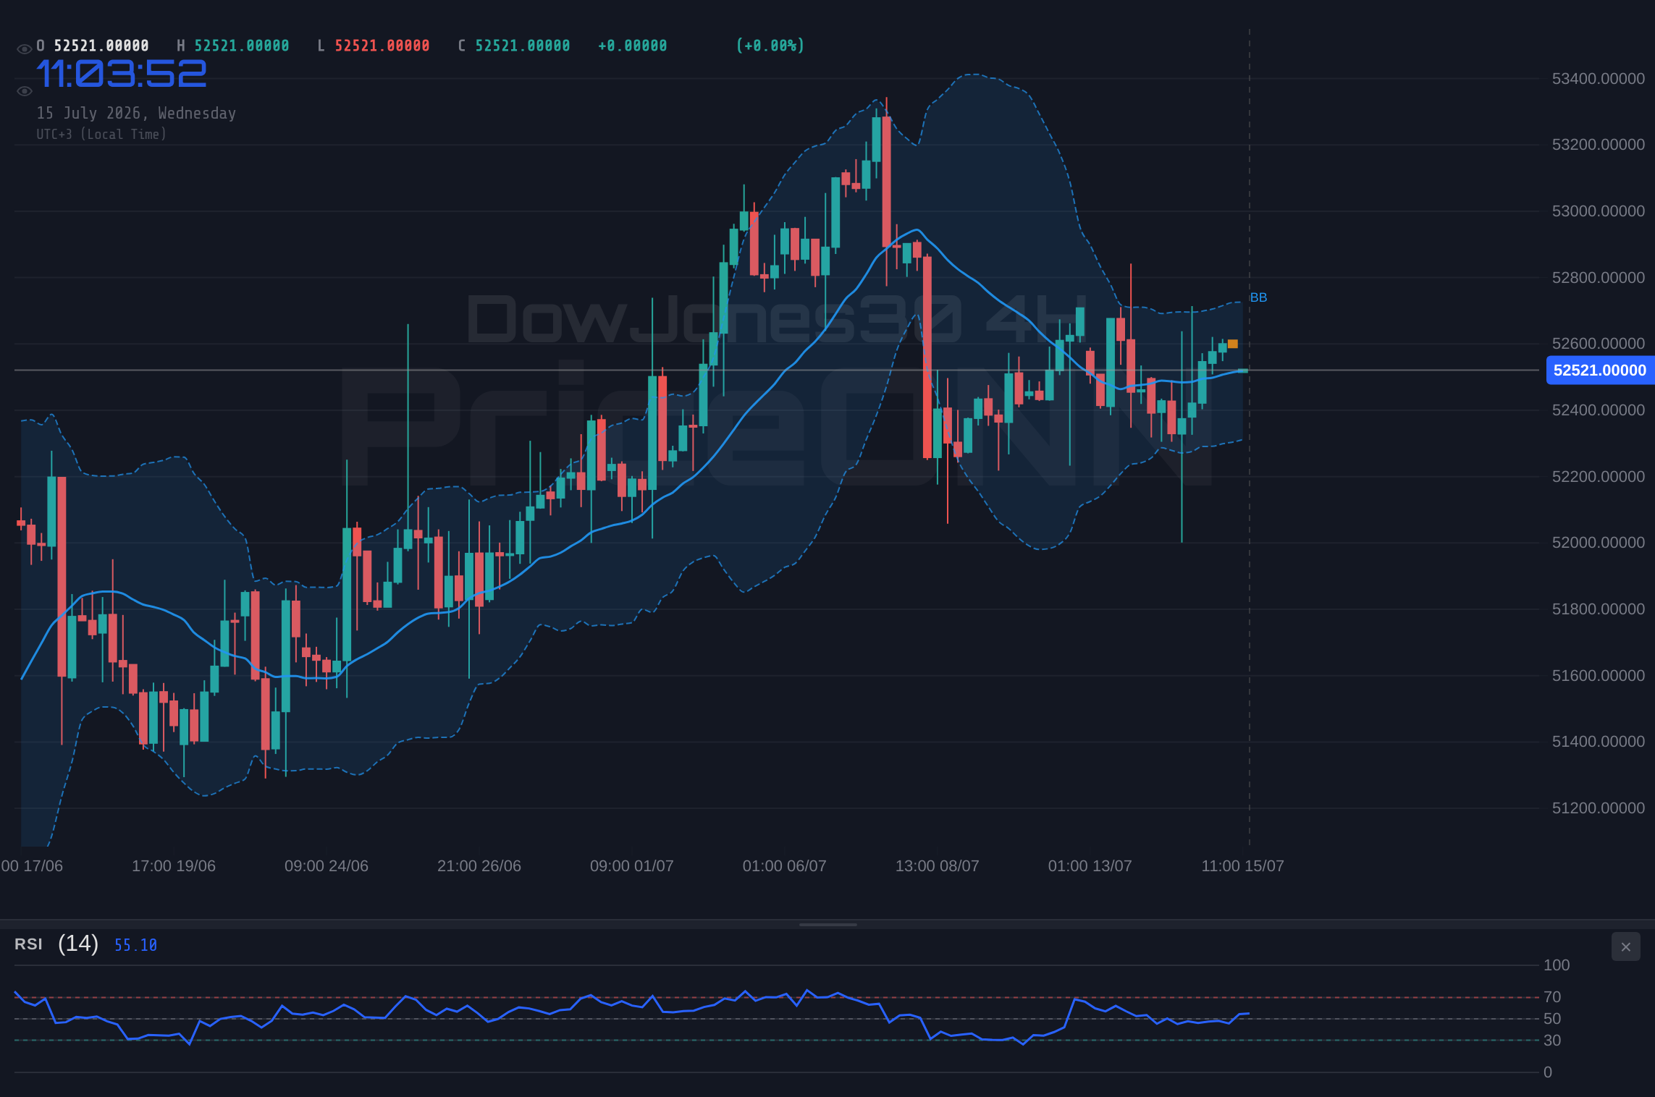This screenshot has height=1097, width=1655.
Task: Toggle the eye icon beside the clock
Action: pos(24,91)
